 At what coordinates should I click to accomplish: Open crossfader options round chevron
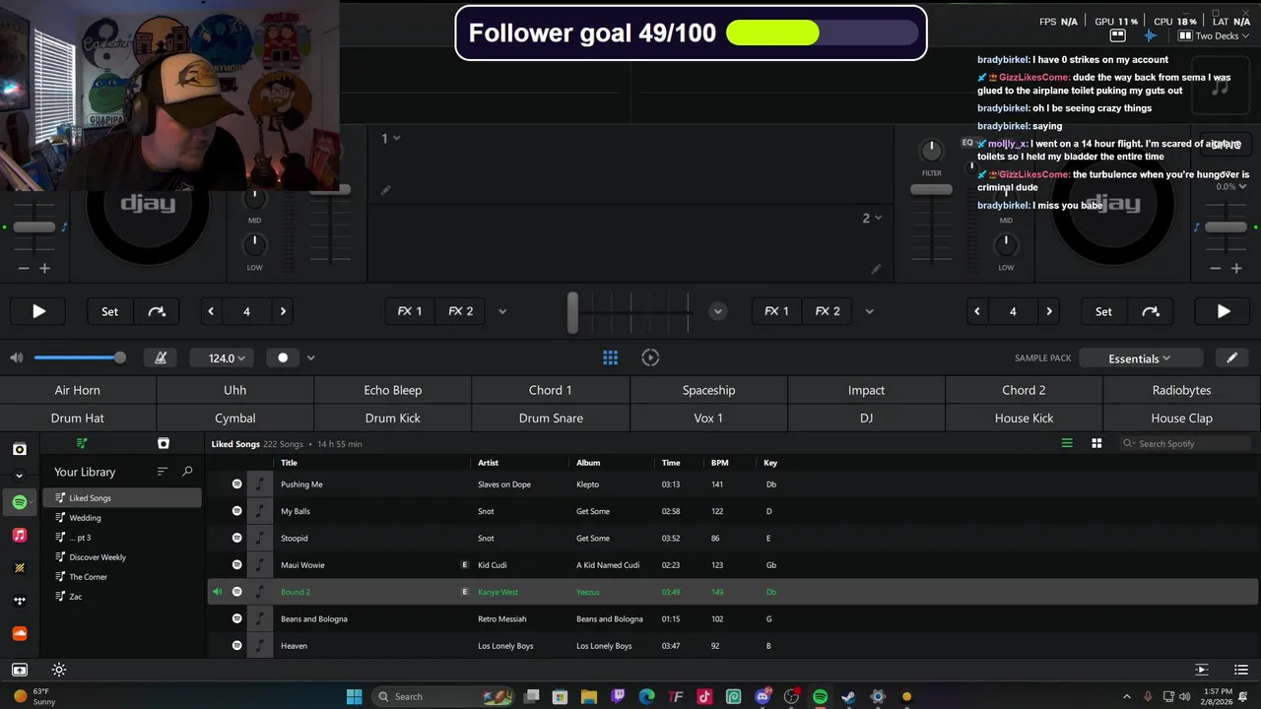click(x=718, y=311)
